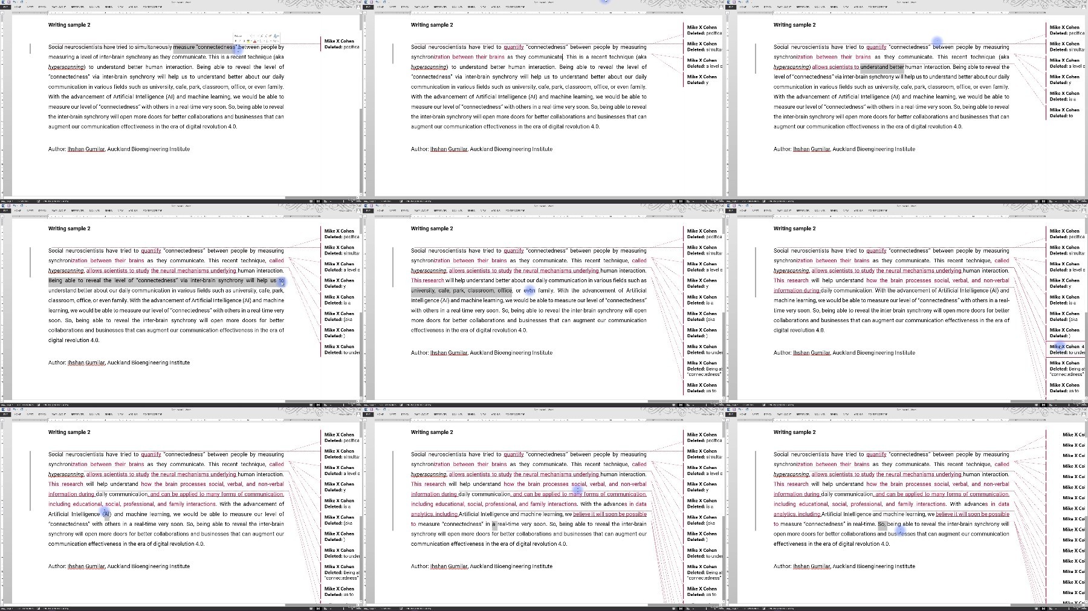
Task: Click proofing icon in top-left window status bar
Action: pos(38,201)
